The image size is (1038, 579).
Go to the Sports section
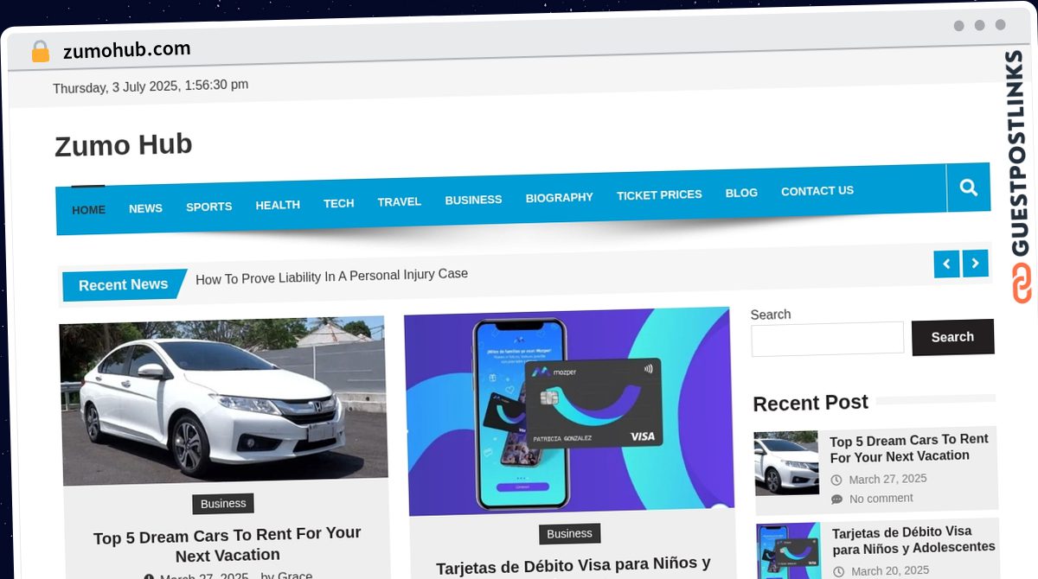pos(209,207)
